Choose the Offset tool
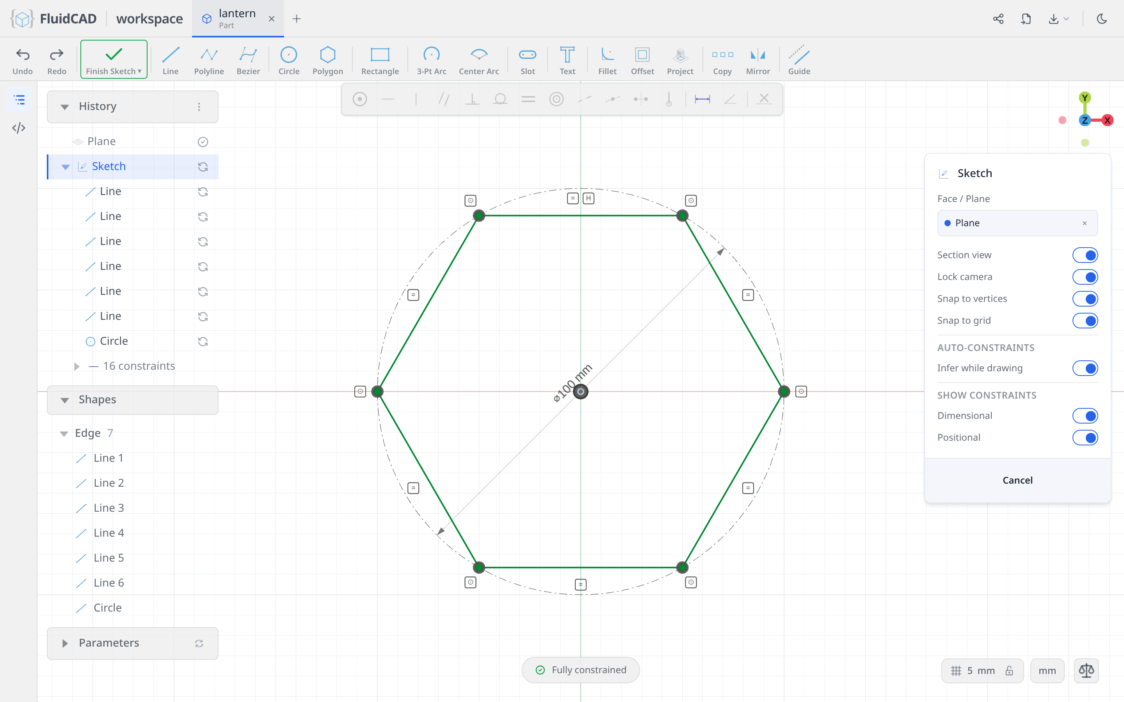1124x702 pixels. click(x=642, y=60)
